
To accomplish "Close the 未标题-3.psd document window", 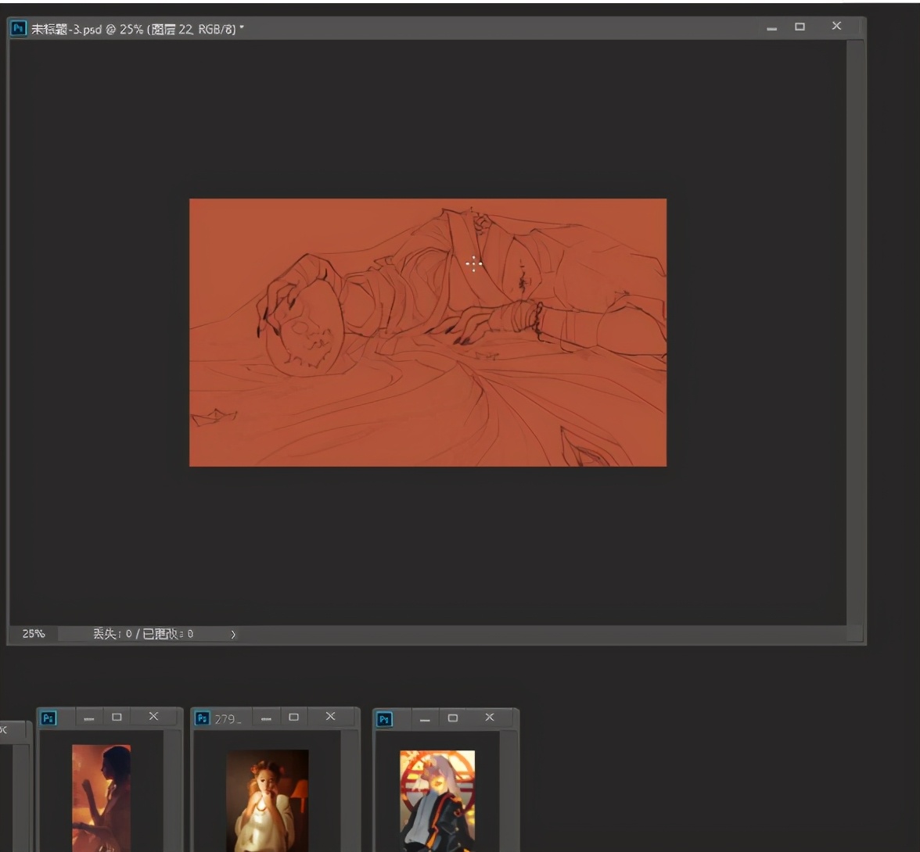I will [x=836, y=27].
